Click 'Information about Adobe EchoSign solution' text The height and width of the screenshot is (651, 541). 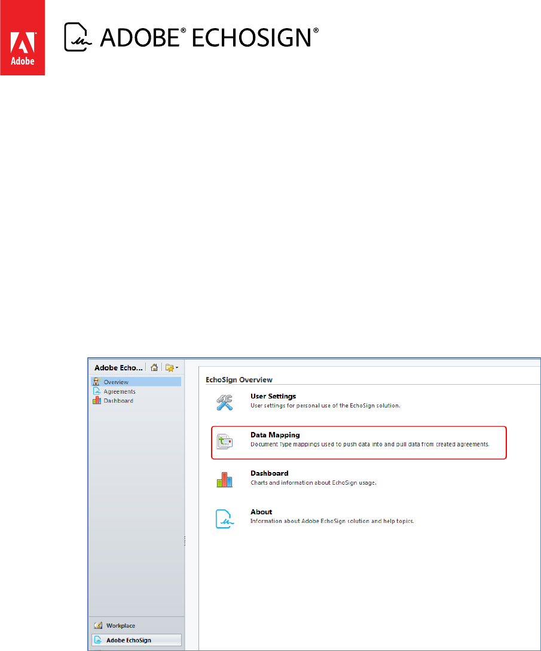332,521
